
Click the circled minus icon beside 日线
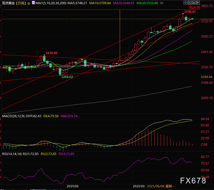tap(29, 3)
